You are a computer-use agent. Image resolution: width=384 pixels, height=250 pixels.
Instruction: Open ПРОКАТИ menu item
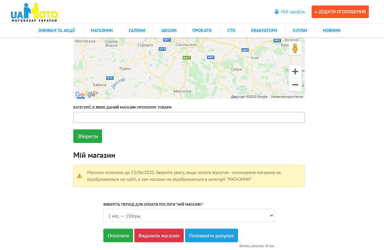[202, 30]
